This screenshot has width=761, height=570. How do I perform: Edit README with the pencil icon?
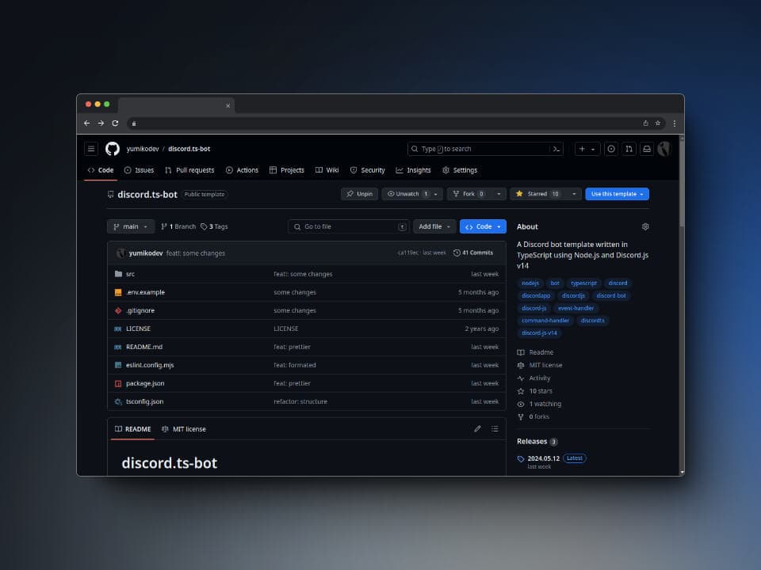[x=477, y=428]
